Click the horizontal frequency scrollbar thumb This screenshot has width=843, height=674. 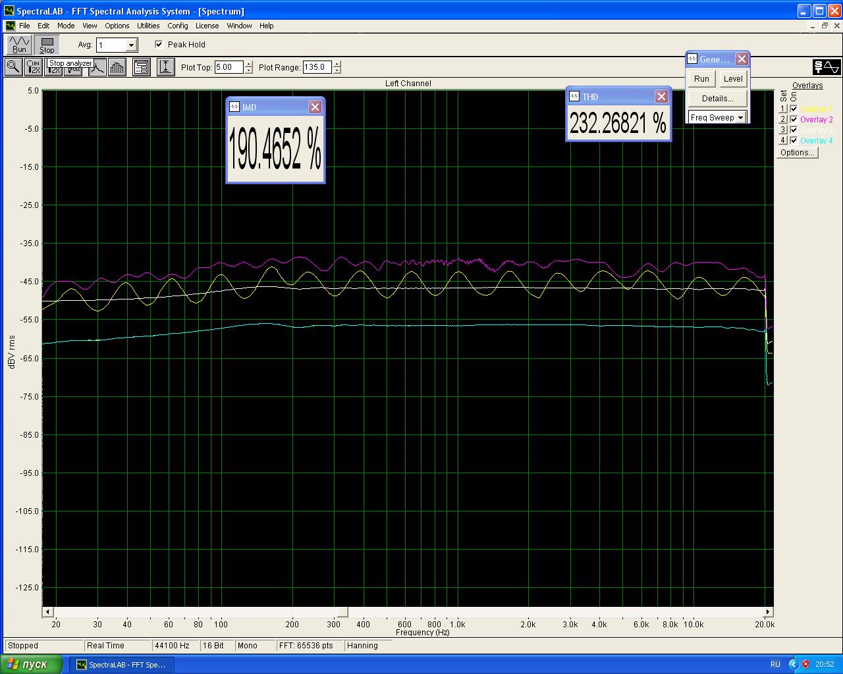point(342,612)
